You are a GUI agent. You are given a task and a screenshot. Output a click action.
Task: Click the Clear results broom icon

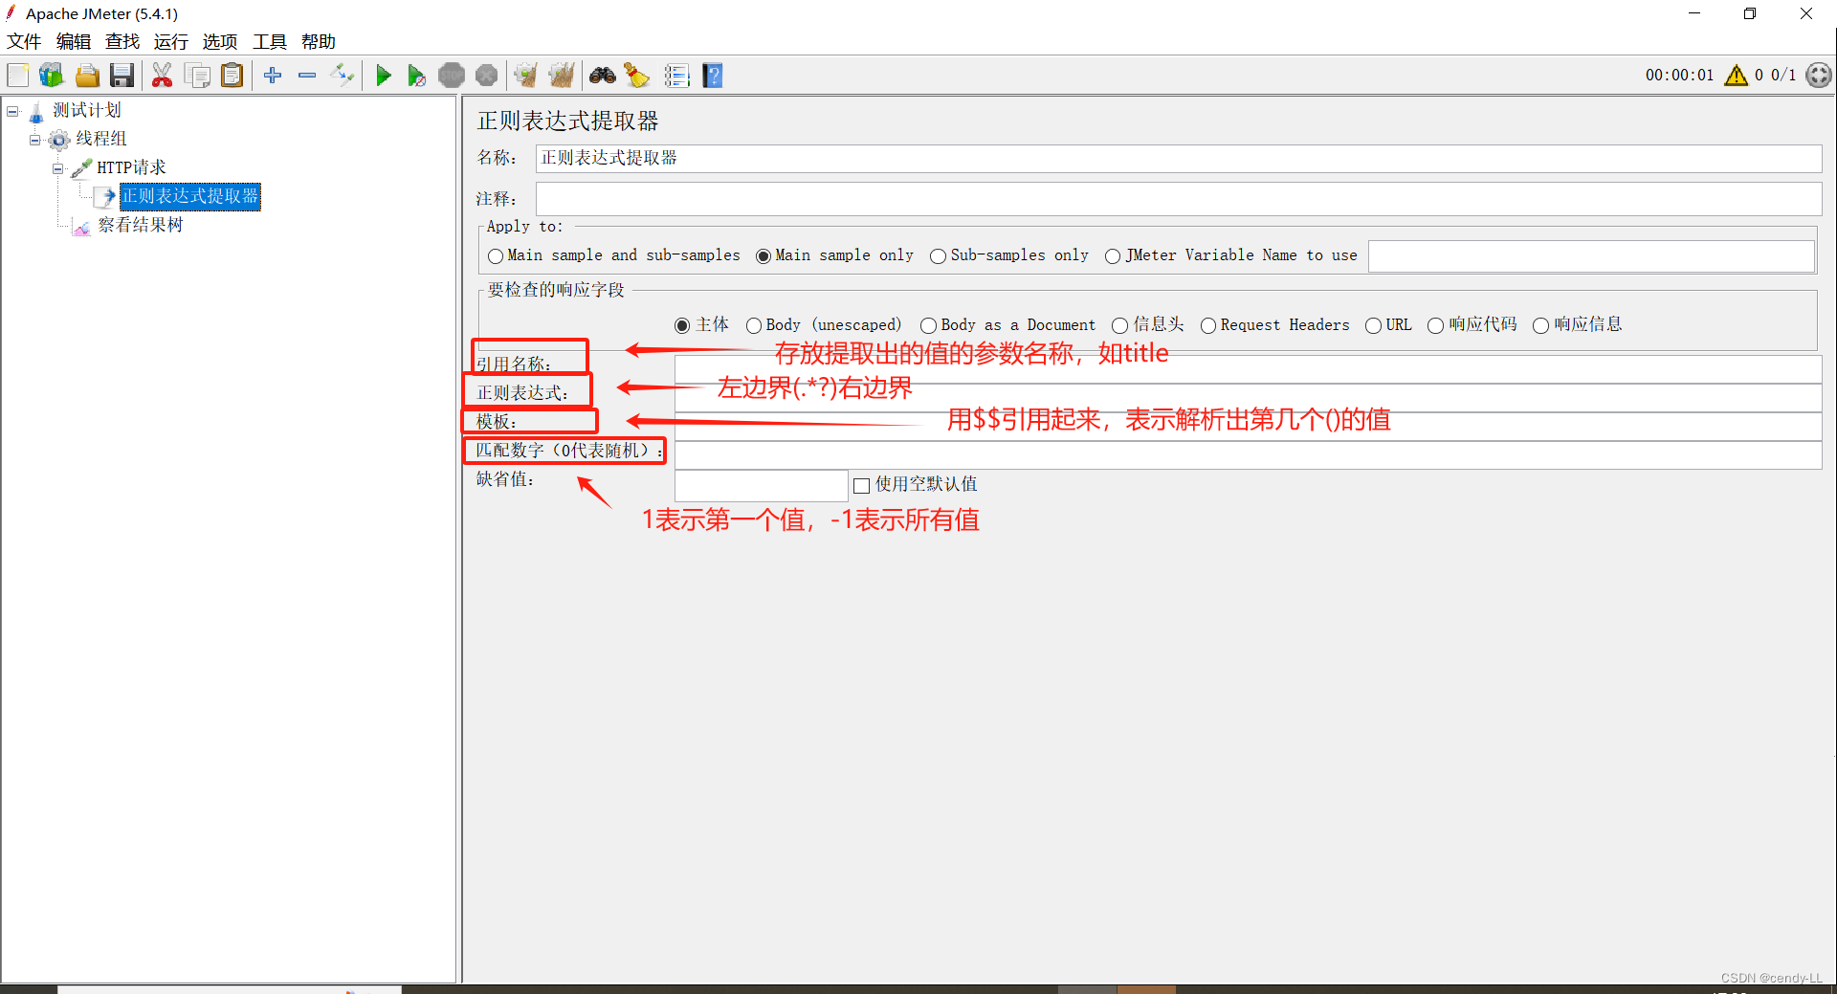pos(526,76)
